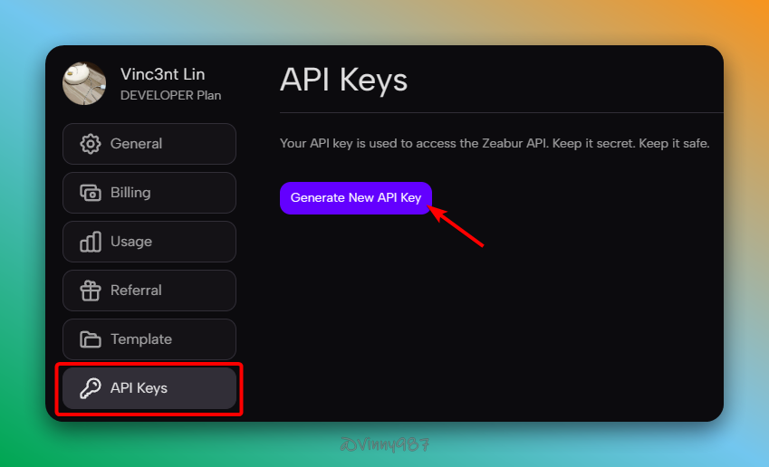This screenshot has width=769, height=467.
Task: Click the watermark text below the panel
Action: pyautogui.click(x=383, y=444)
